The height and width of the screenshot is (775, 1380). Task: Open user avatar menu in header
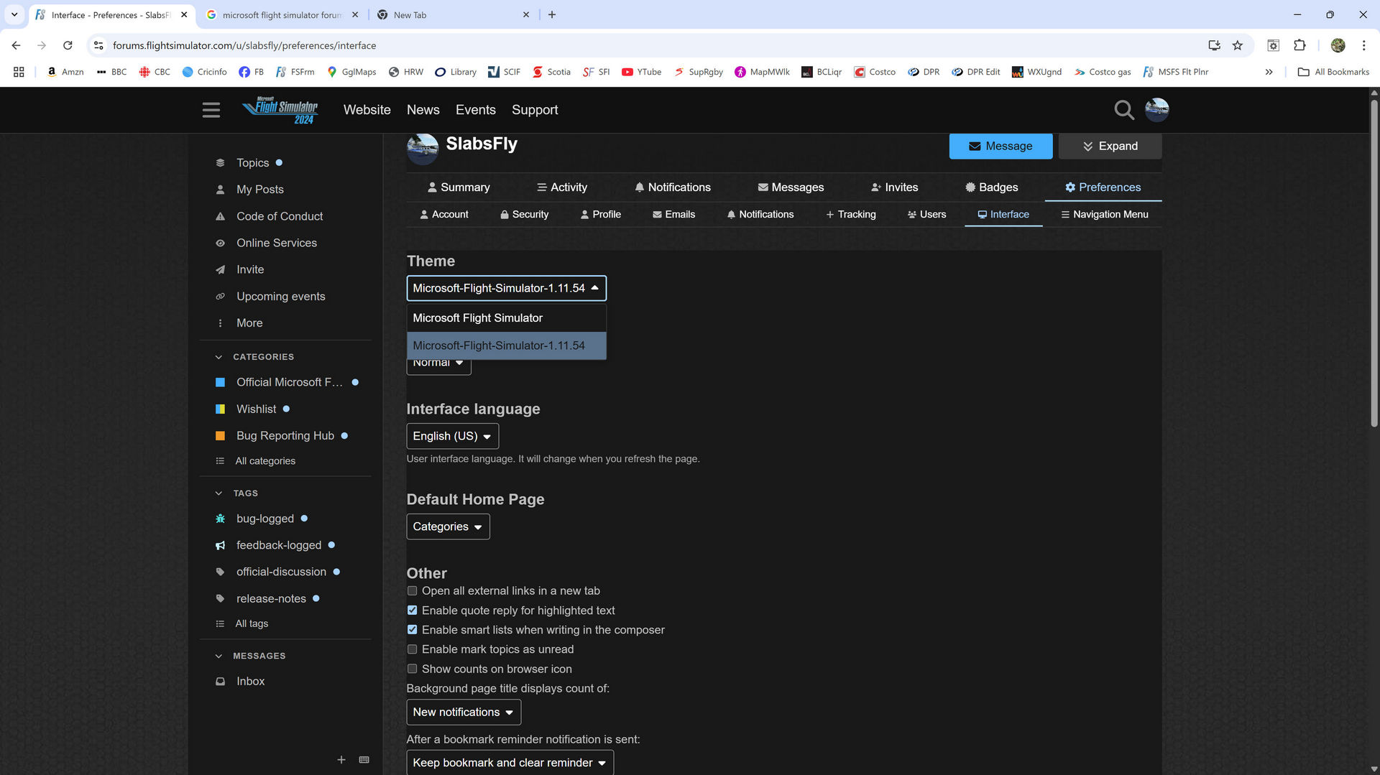tap(1156, 109)
